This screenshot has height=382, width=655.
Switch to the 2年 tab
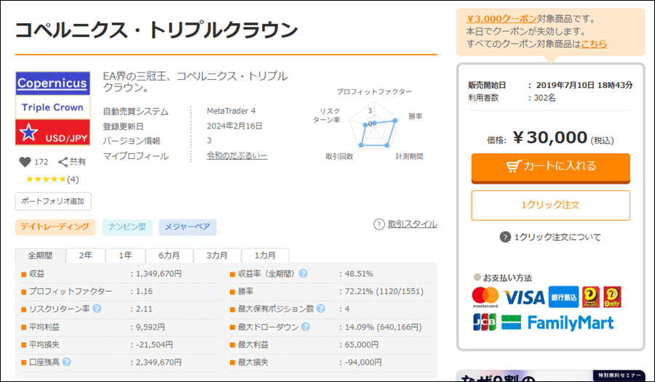point(86,256)
